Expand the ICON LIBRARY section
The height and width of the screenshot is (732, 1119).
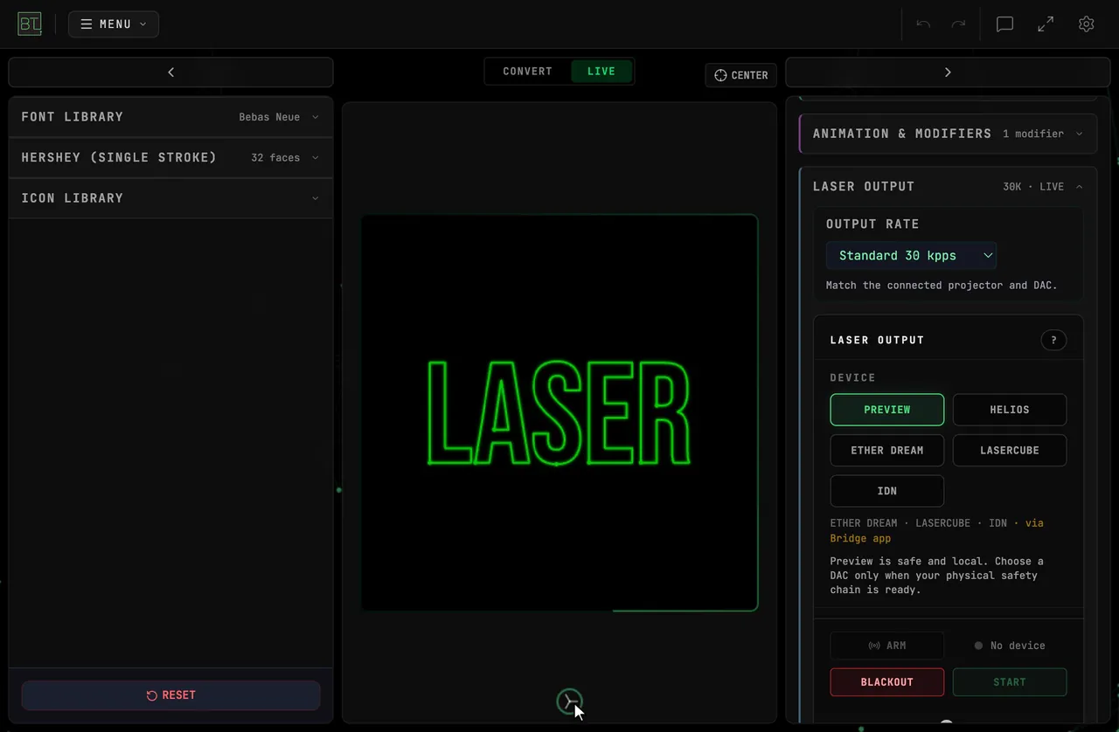click(170, 198)
